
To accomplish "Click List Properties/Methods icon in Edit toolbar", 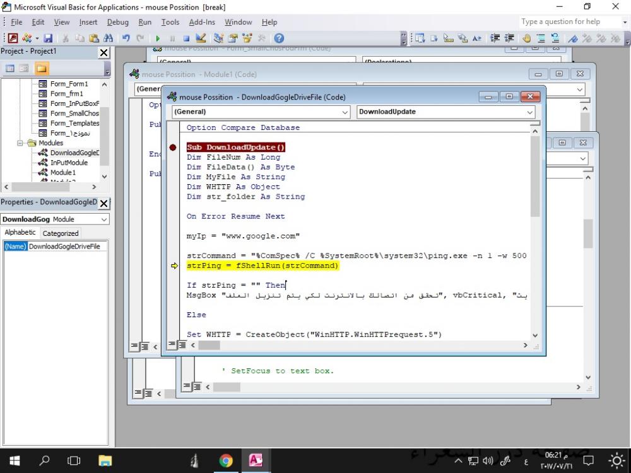I will click(420, 38).
